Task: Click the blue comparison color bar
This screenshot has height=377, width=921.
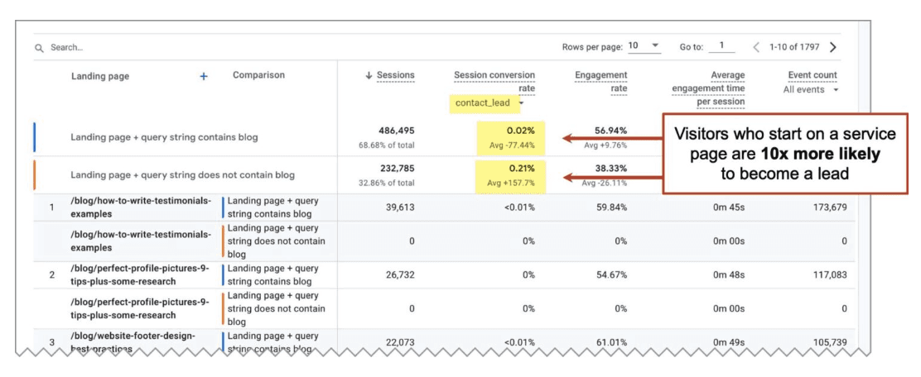Action: 34,137
